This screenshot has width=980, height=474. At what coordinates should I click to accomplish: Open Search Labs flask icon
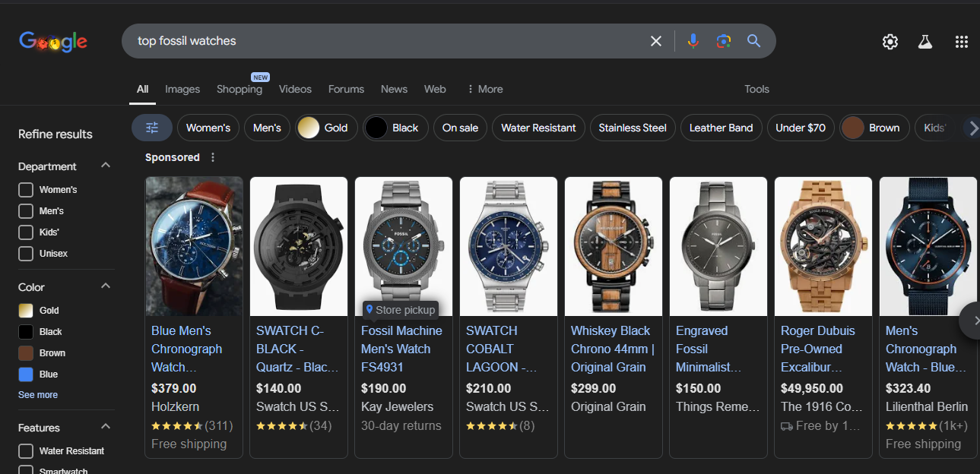pos(925,42)
